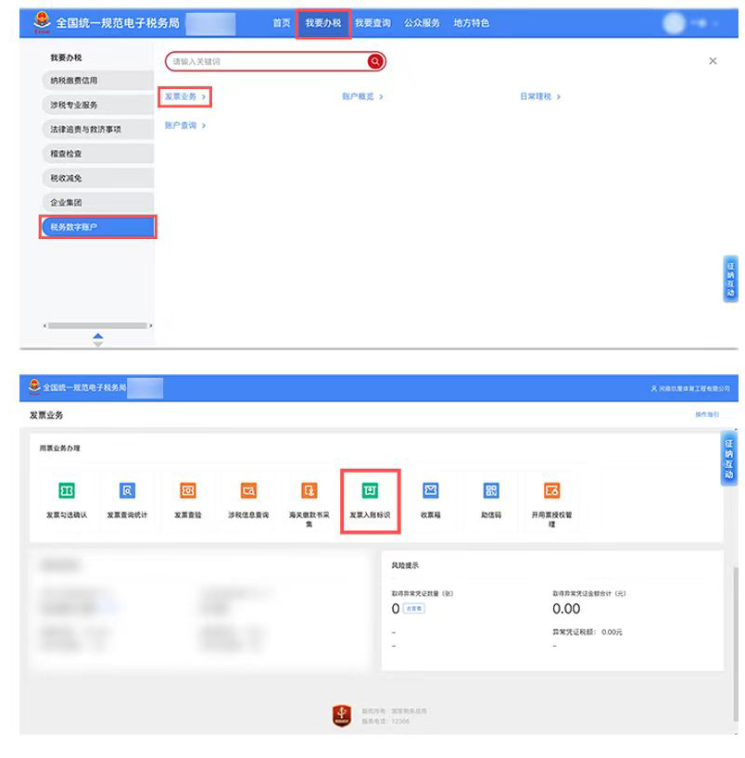
Task: Open the 公众服务 top menu
Action: click(x=422, y=23)
